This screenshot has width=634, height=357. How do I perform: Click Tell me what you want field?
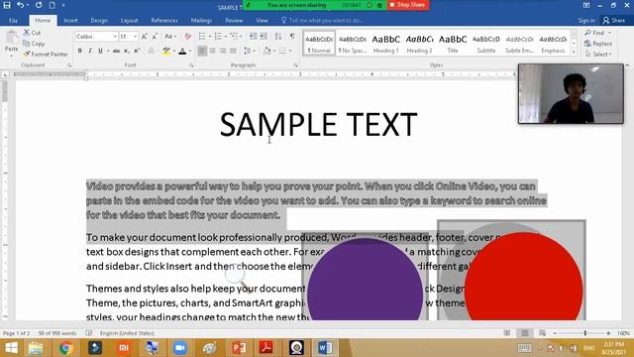point(322,20)
